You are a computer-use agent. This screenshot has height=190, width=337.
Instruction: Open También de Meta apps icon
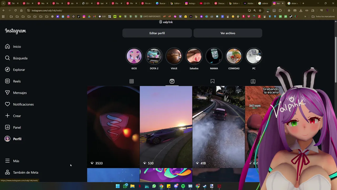[x=7, y=172]
